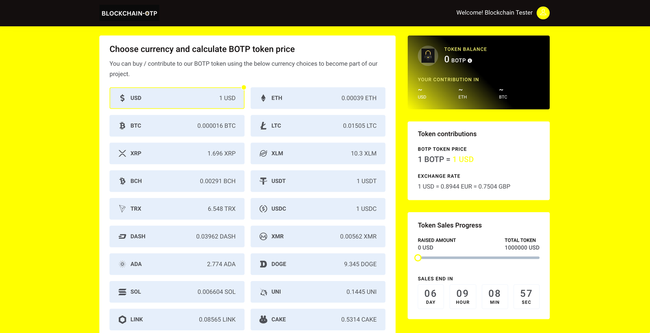Click the token sales progress bar track

point(479,258)
